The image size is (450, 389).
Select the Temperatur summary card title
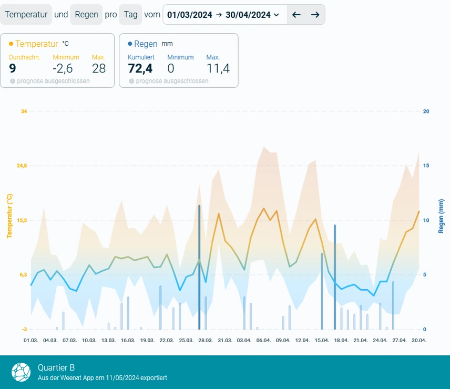tap(37, 44)
